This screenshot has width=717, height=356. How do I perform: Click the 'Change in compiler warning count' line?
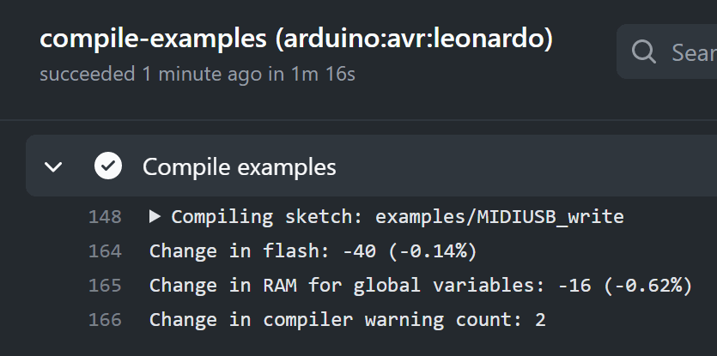coord(348,319)
